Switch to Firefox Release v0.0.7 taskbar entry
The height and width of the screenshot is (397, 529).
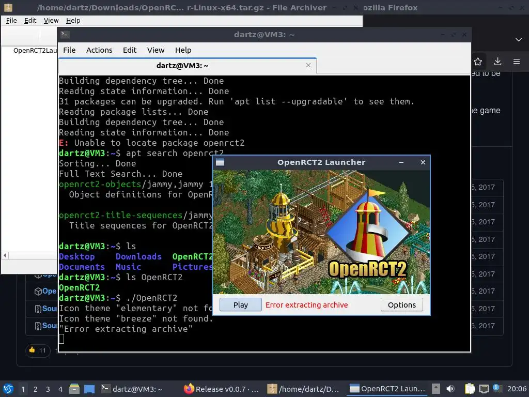coord(222,389)
